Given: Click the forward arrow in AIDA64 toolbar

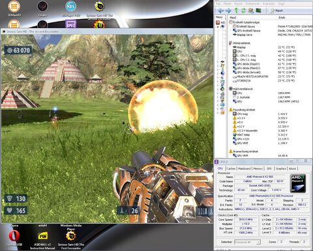Looking at the screenshot, I should click(228, 10).
